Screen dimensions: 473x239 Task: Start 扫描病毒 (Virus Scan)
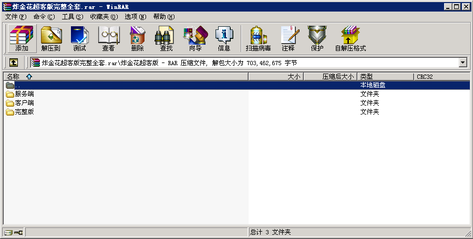tap(259, 38)
